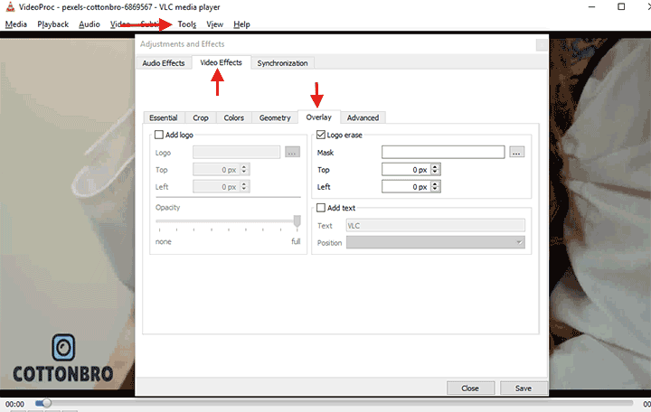Click the elapsed time 00:00 label

[x=15, y=404]
